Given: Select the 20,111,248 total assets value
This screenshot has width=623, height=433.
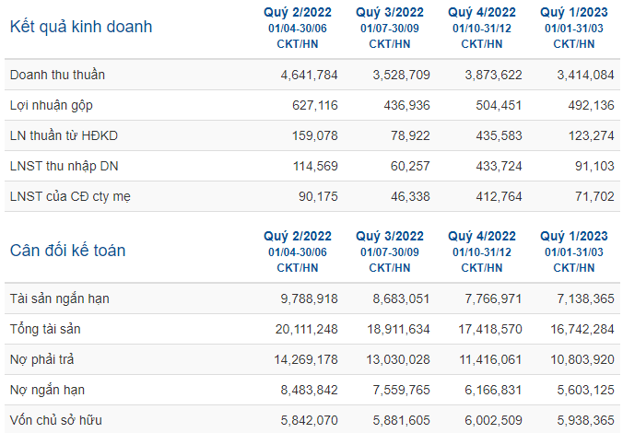Looking at the screenshot, I should [x=306, y=329].
